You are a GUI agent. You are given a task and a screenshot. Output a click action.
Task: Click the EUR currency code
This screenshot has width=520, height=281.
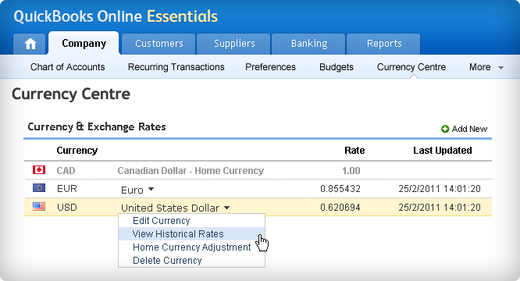[67, 189]
